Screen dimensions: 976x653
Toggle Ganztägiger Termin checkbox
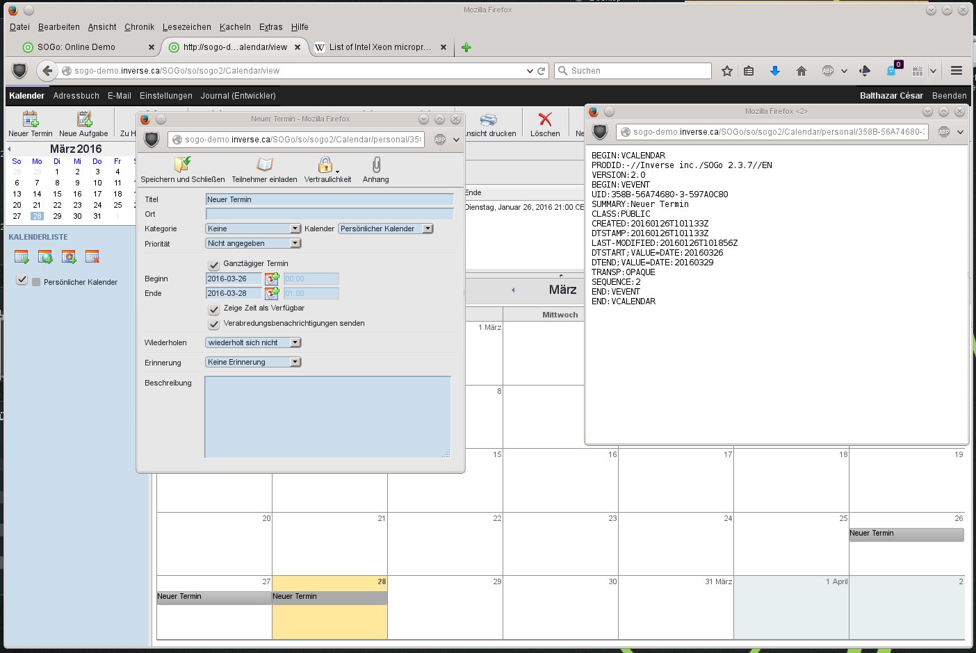tap(214, 265)
